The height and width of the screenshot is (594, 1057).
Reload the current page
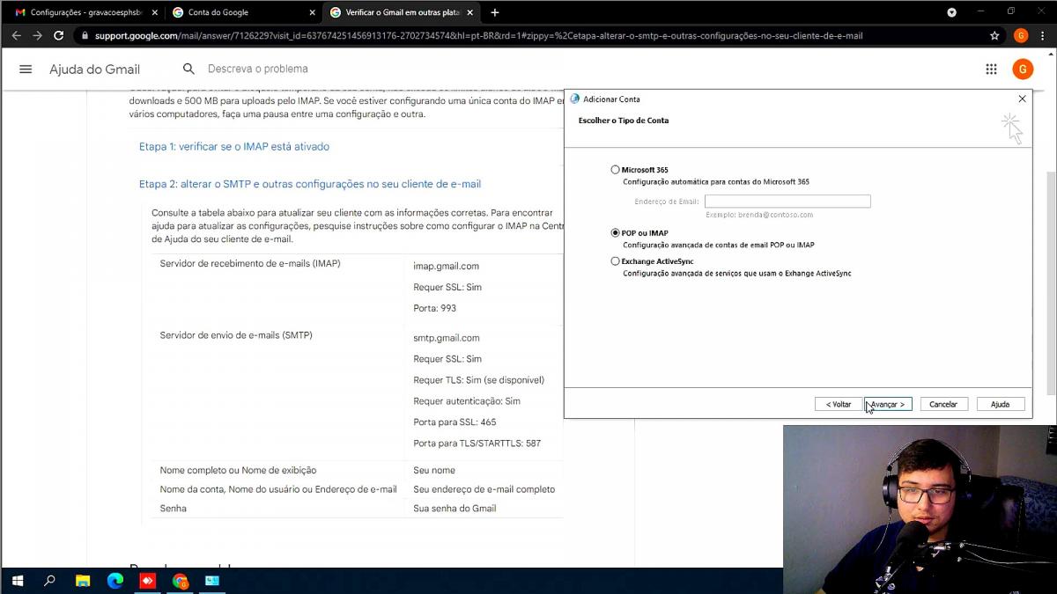[x=58, y=36]
